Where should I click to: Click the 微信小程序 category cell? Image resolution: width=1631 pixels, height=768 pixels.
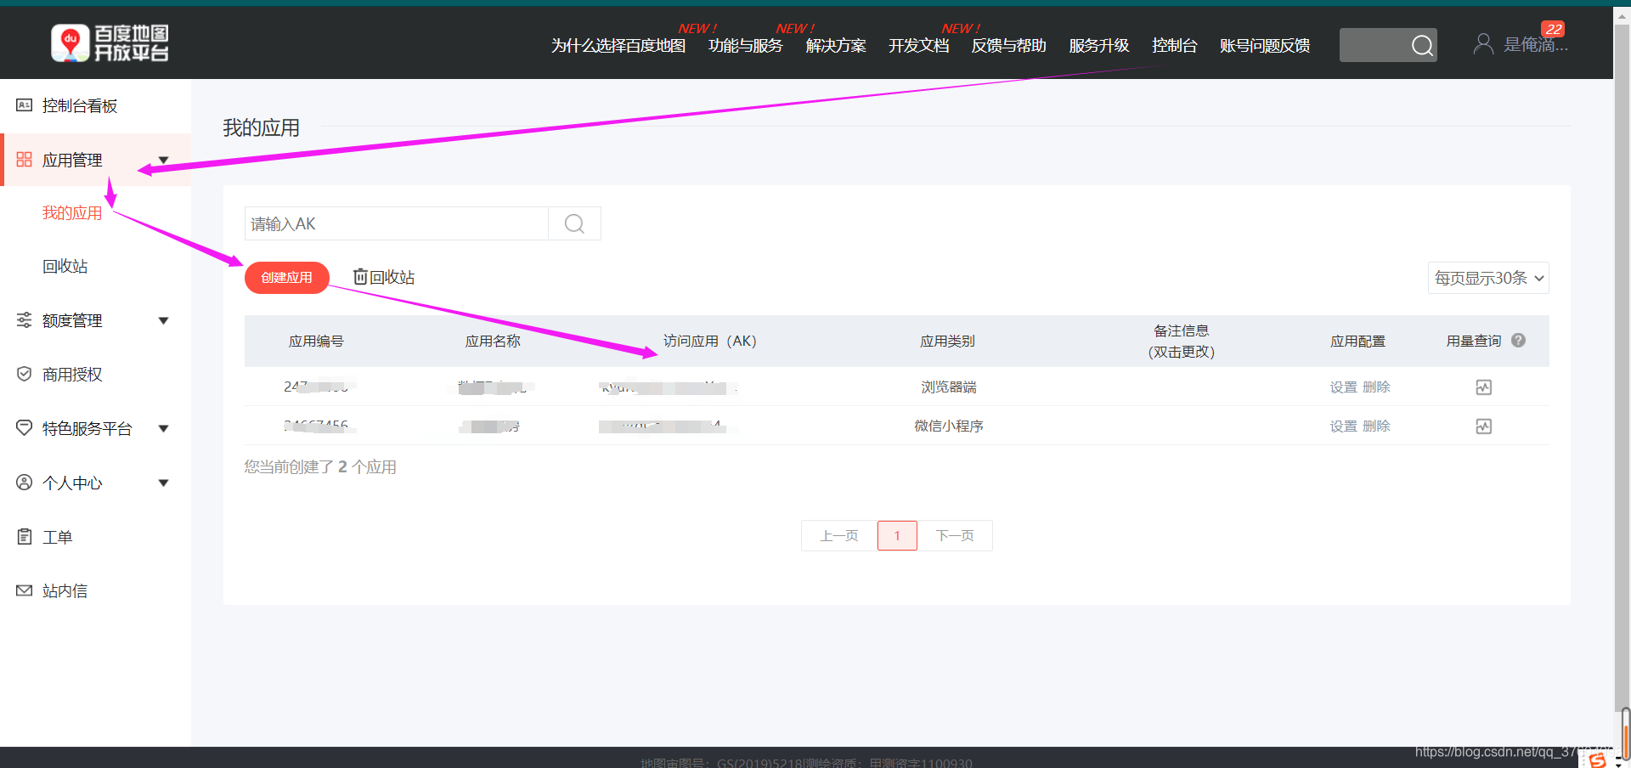(949, 426)
